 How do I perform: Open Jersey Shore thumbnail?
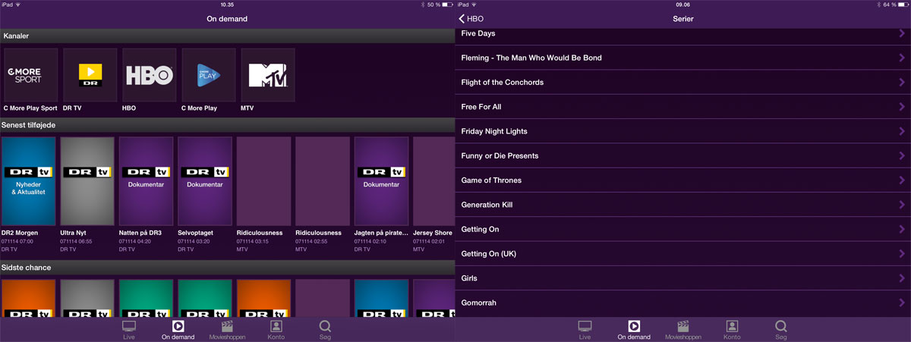tap(433, 181)
